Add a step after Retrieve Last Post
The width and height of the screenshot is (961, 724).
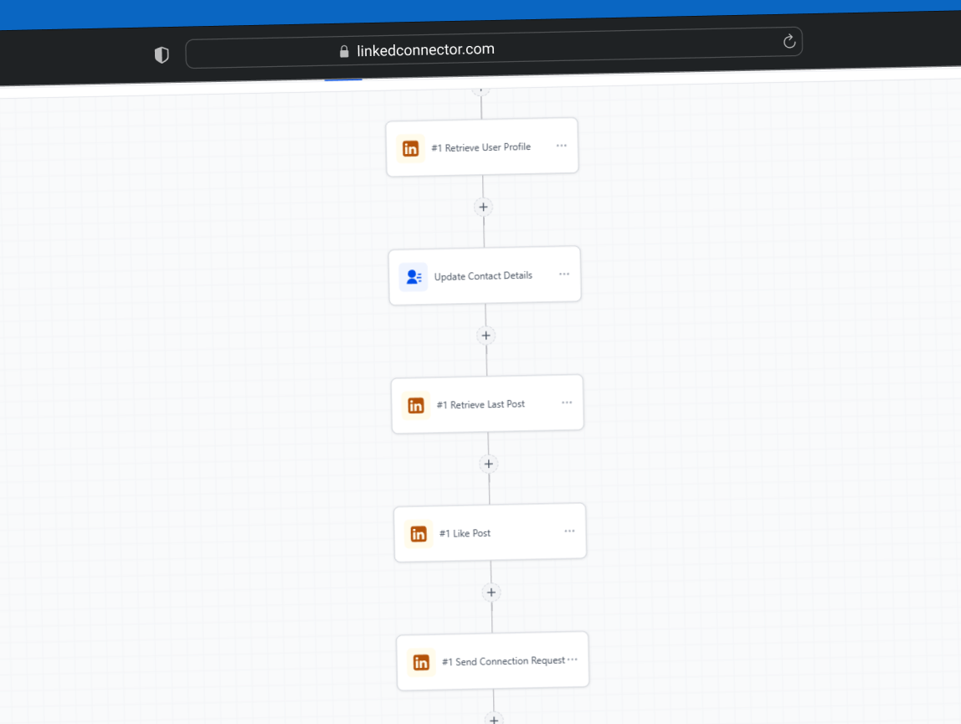[x=489, y=464]
